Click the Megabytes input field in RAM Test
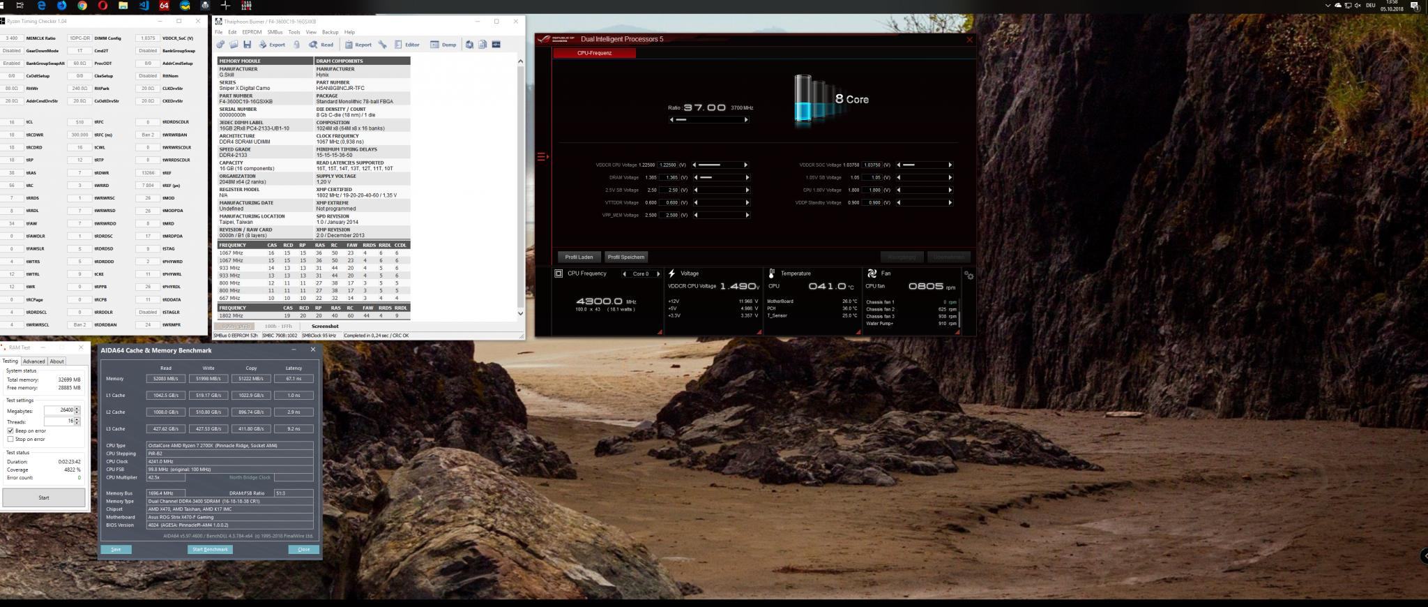 (x=59, y=410)
